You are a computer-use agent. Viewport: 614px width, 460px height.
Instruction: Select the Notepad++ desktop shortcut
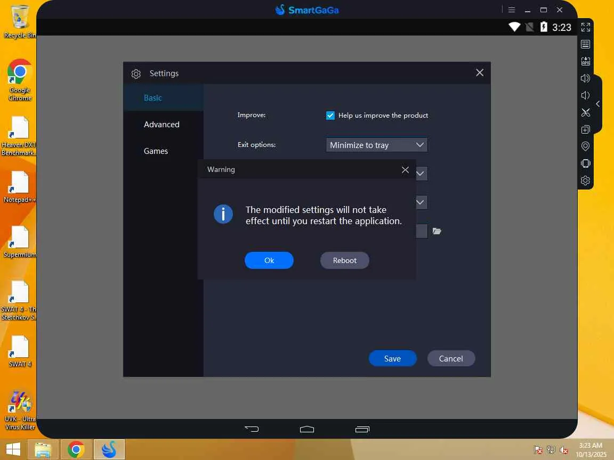tap(20, 187)
